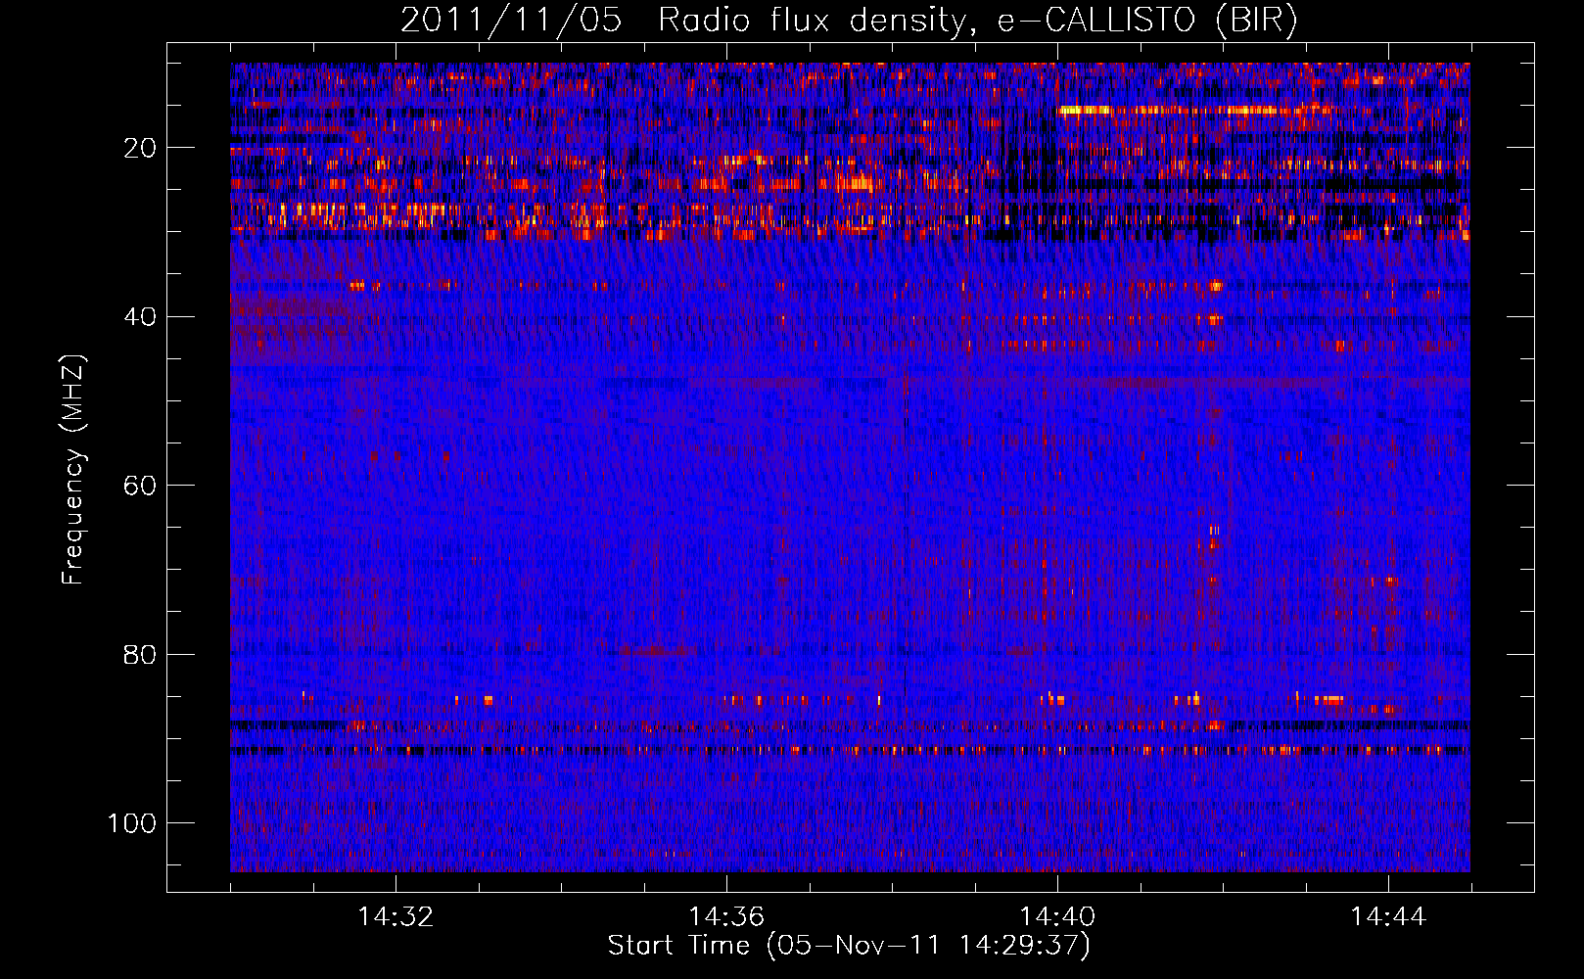Click the 'Start Time (05-Nov-11 14:29:37)' label
1584x979 pixels.
849,946
